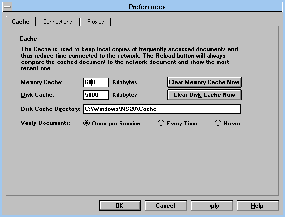Screen dimensions: 285x217
Task: Click the Memory Cache label
Action: point(42,82)
